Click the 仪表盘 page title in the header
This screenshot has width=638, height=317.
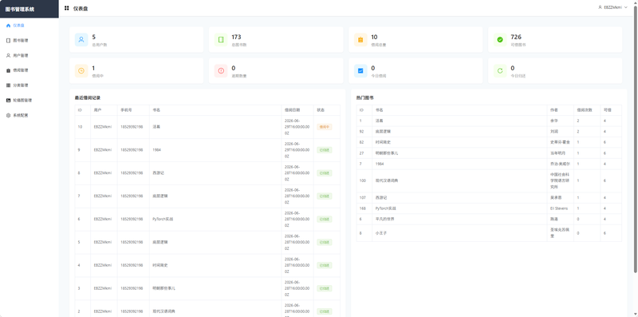(x=81, y=9)
